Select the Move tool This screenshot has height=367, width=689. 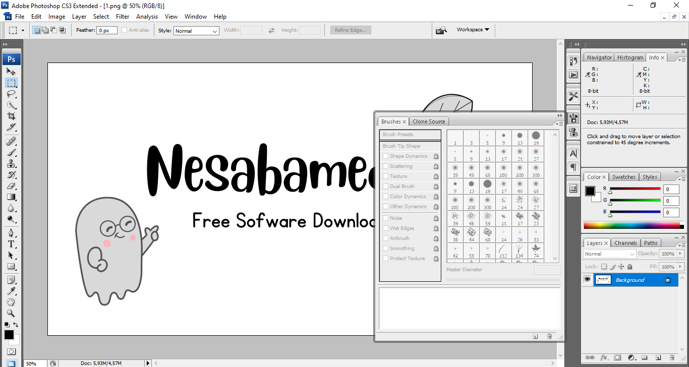click(x=11, y=72)
